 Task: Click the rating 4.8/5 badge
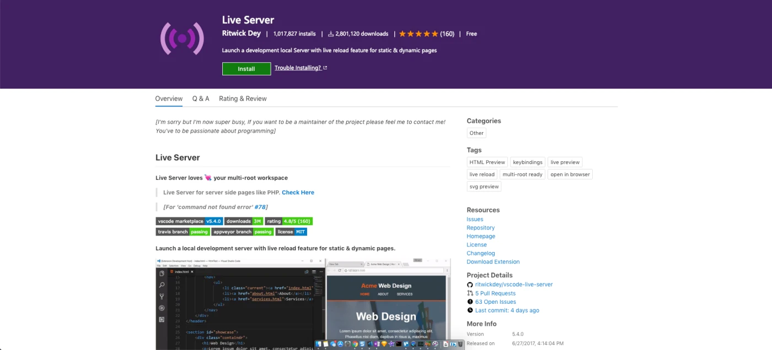[x=288, y=221]
